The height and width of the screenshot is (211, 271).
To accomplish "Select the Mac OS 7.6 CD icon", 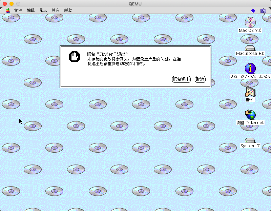I will tap(250, 22).
